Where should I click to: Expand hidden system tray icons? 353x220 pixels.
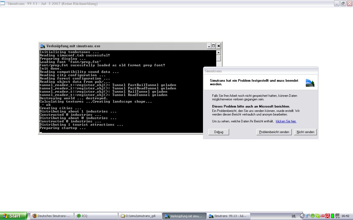pyautogui.click(x=302, y=216)
